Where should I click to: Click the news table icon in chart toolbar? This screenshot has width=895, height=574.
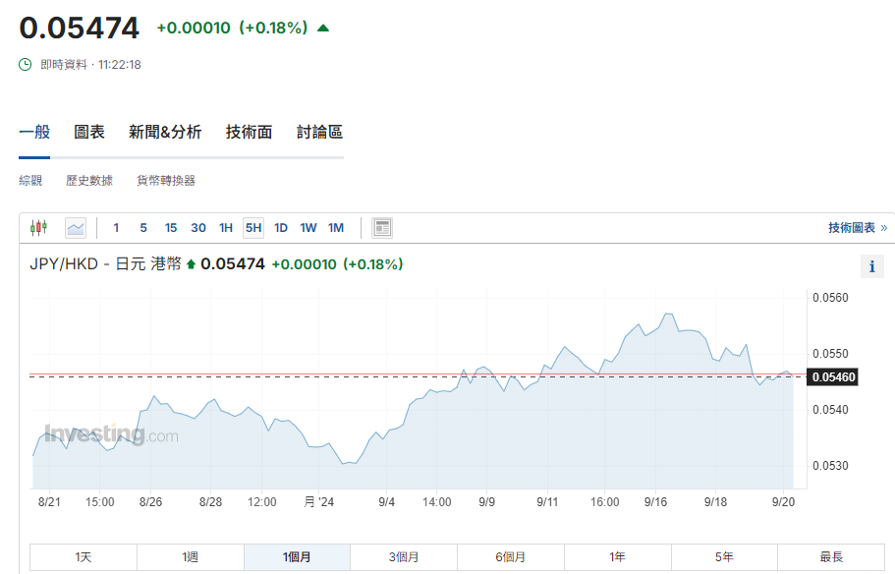(x=382, y=228)
